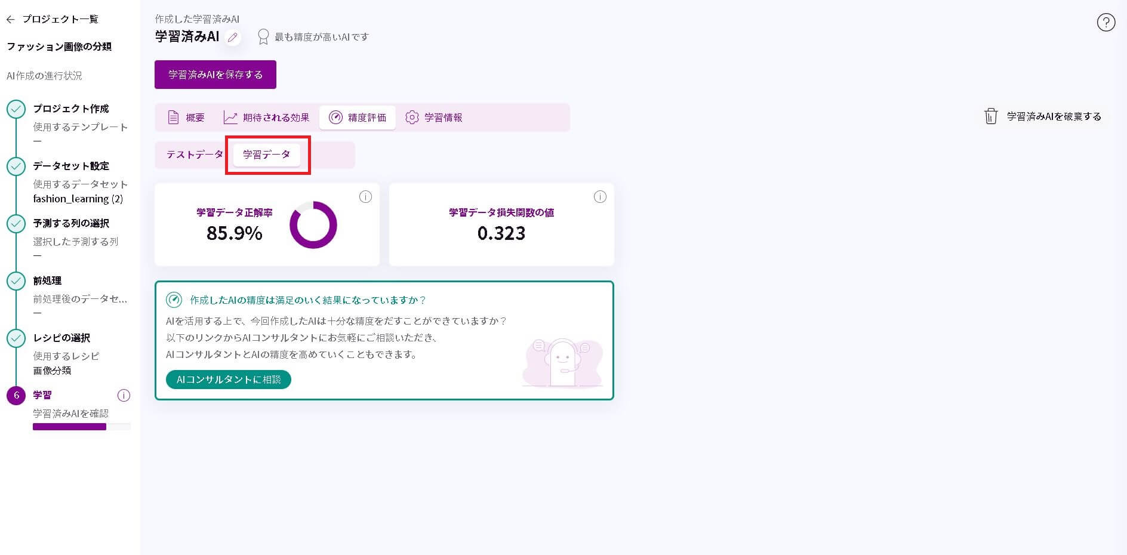The height and width of the screenshot is (555, 1127).
Task: Click the checkmark circle for レシピの選択
Action: 16,338
